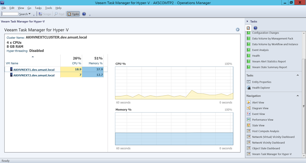Open the dashboard settings gear icon

point(237,30)
